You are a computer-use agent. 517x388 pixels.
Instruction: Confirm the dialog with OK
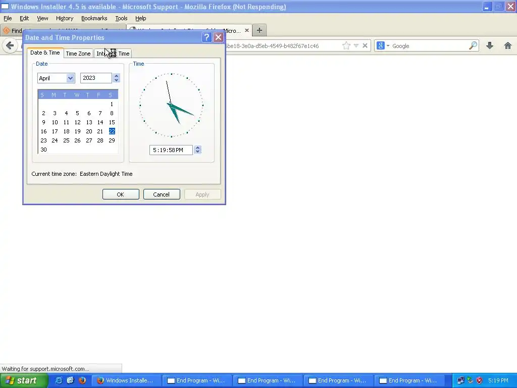[121, 195]
